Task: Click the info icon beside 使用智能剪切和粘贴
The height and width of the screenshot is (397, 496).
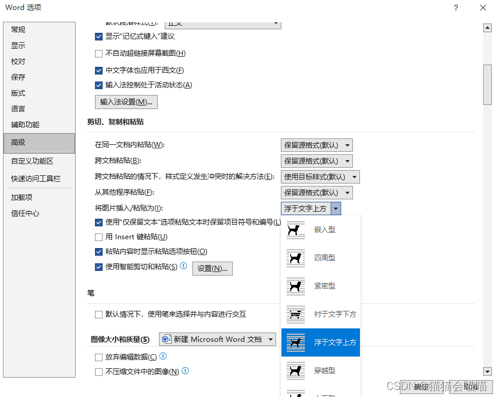Action: click(184, 266)
